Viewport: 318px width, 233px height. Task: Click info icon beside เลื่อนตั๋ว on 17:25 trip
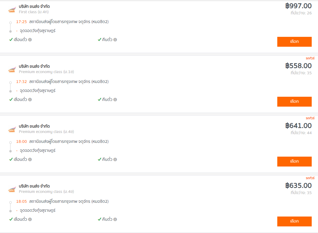[x=30, y=40]
